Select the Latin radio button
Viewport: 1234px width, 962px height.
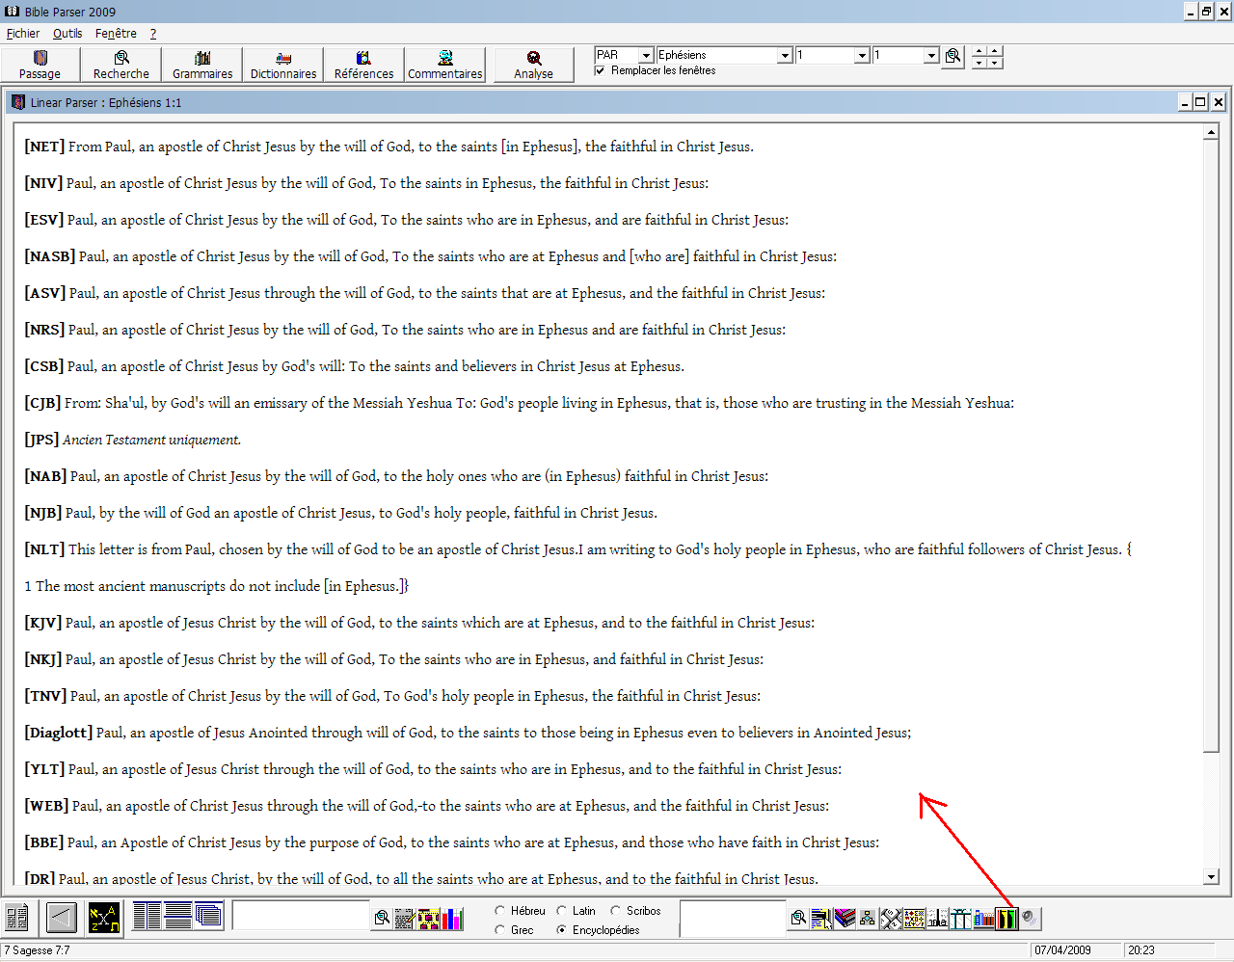(562, 910)
